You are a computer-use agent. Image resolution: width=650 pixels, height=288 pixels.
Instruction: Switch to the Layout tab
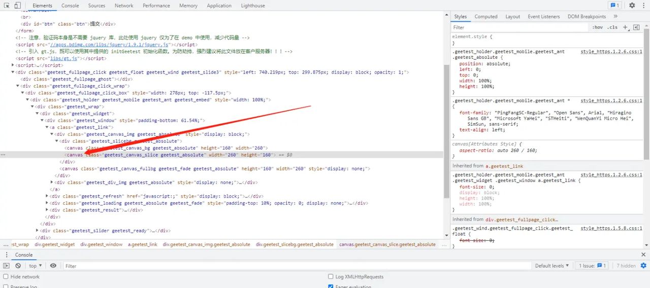513,16
